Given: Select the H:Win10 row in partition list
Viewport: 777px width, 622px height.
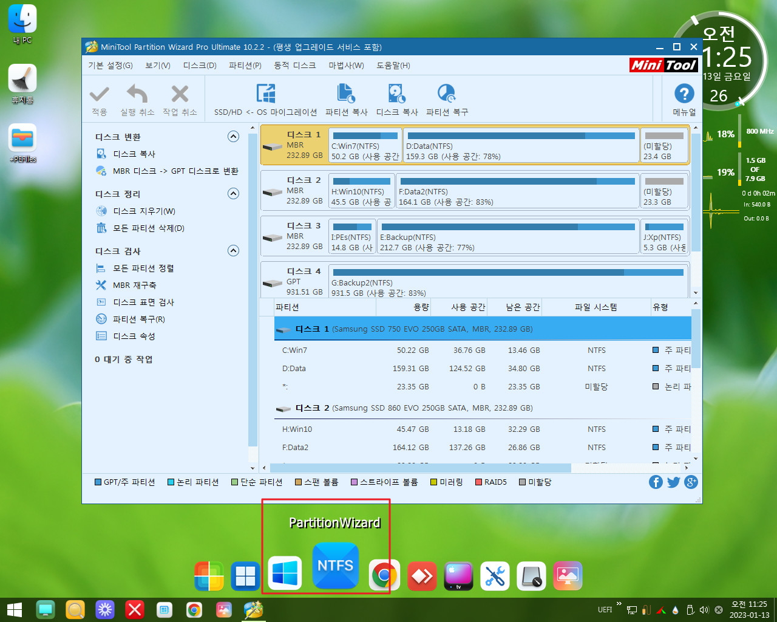Looking at the screenshot, I should click(x=483, y=429).
